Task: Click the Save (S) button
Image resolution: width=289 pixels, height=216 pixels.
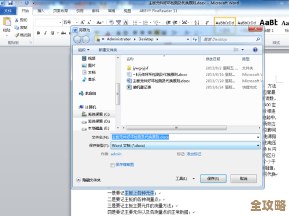Action: (x=213, y=178)
